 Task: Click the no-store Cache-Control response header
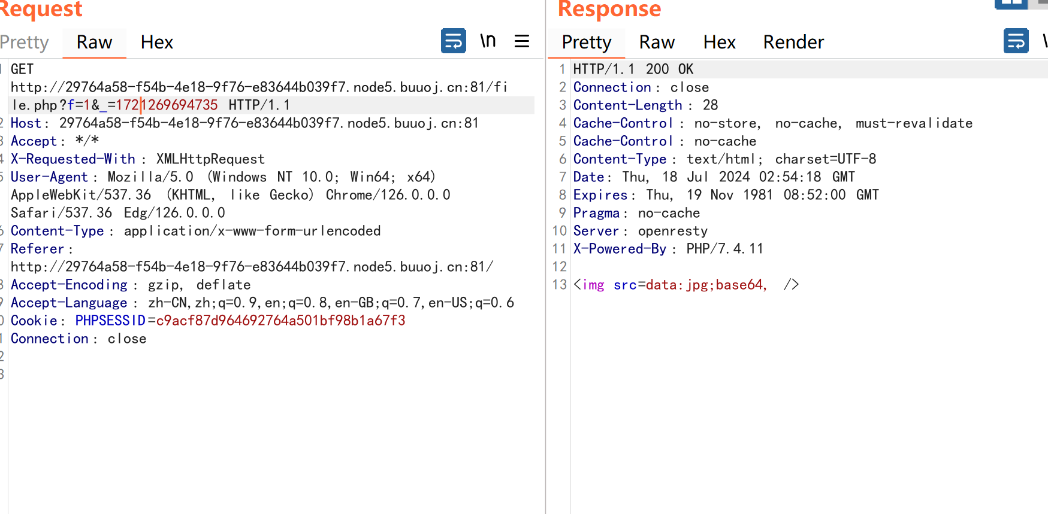pyautogui.click(x=773, y=123)
